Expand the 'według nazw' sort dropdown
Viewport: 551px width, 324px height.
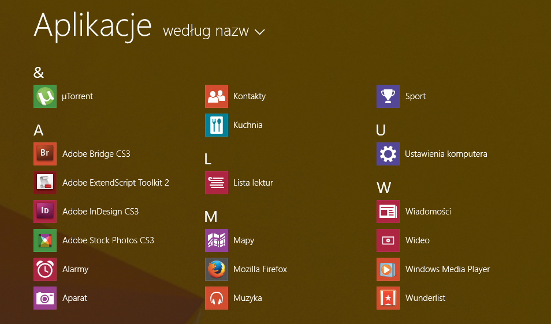tap(206, 31)
